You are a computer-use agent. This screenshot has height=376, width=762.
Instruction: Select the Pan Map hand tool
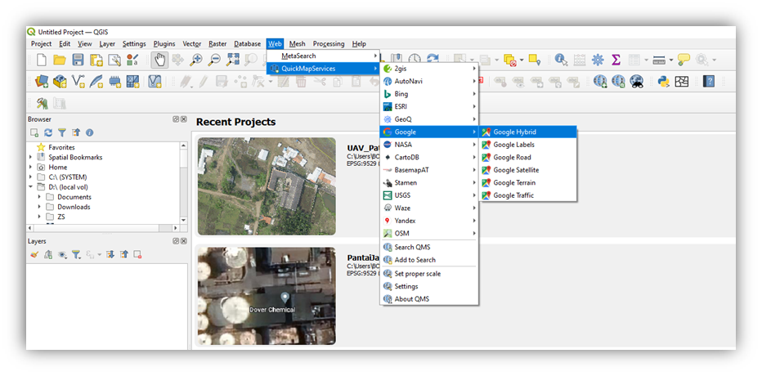click(159, 60)
